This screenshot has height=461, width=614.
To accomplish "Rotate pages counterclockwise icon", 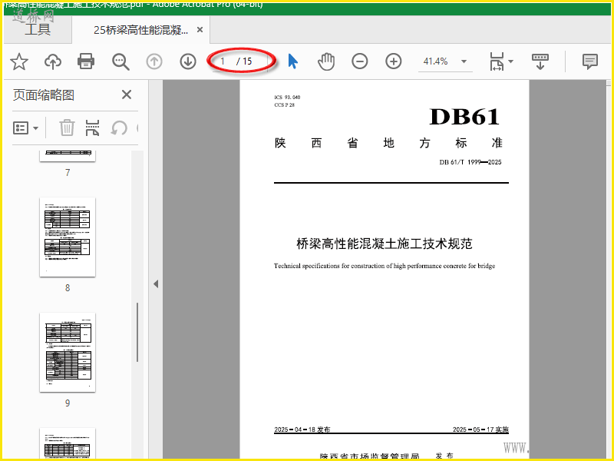I will coord(119,128).
